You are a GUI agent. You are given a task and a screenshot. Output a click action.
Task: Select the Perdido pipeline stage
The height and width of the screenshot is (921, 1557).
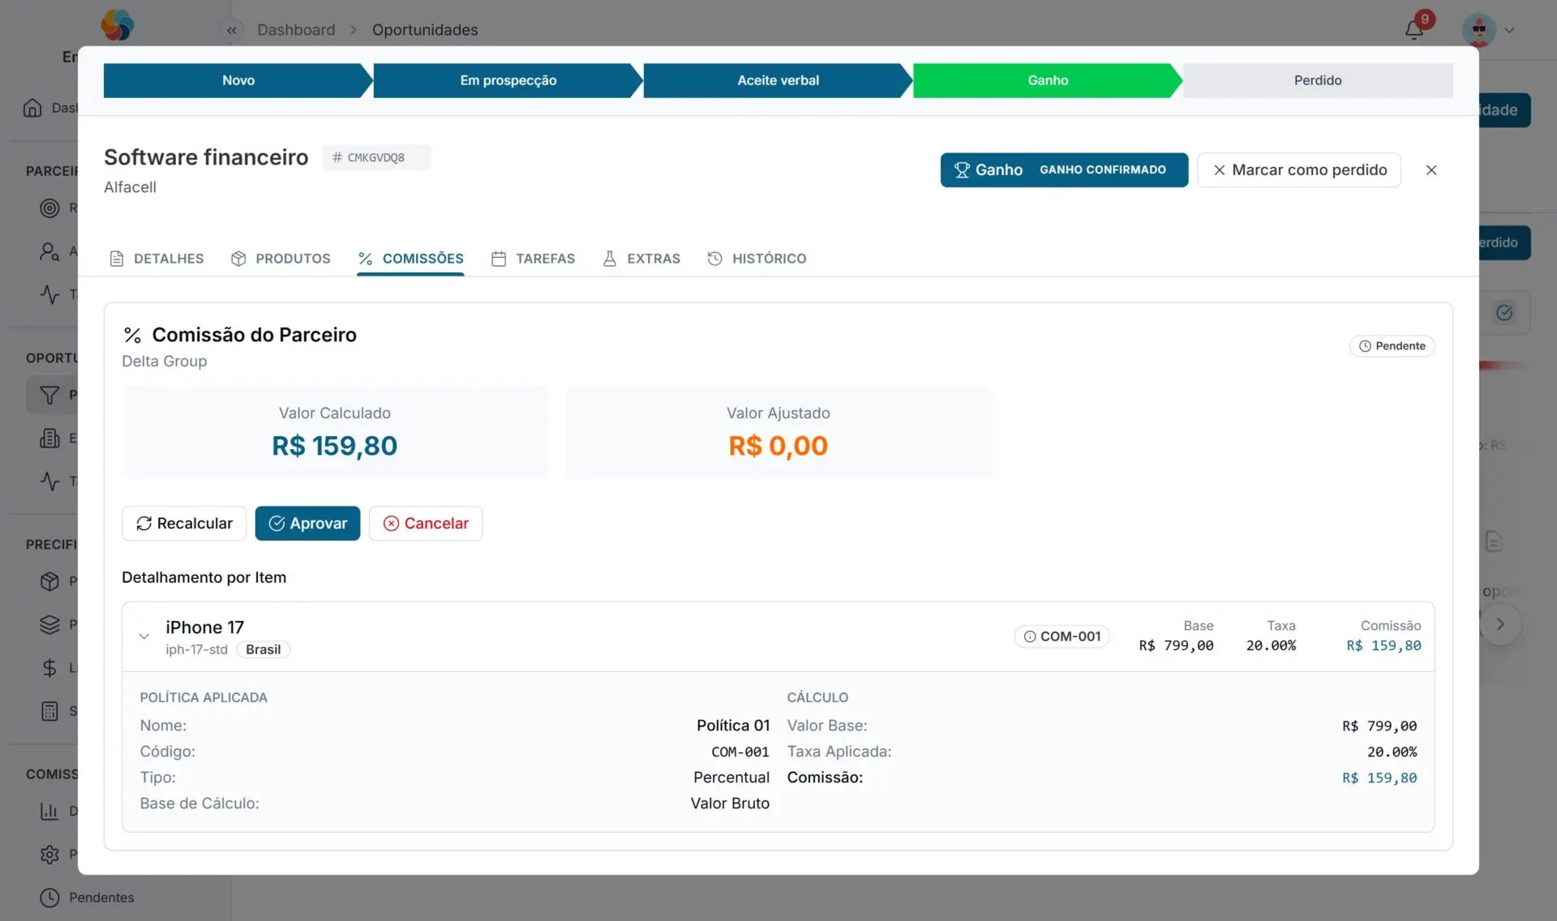click(x=1318, y=80)
